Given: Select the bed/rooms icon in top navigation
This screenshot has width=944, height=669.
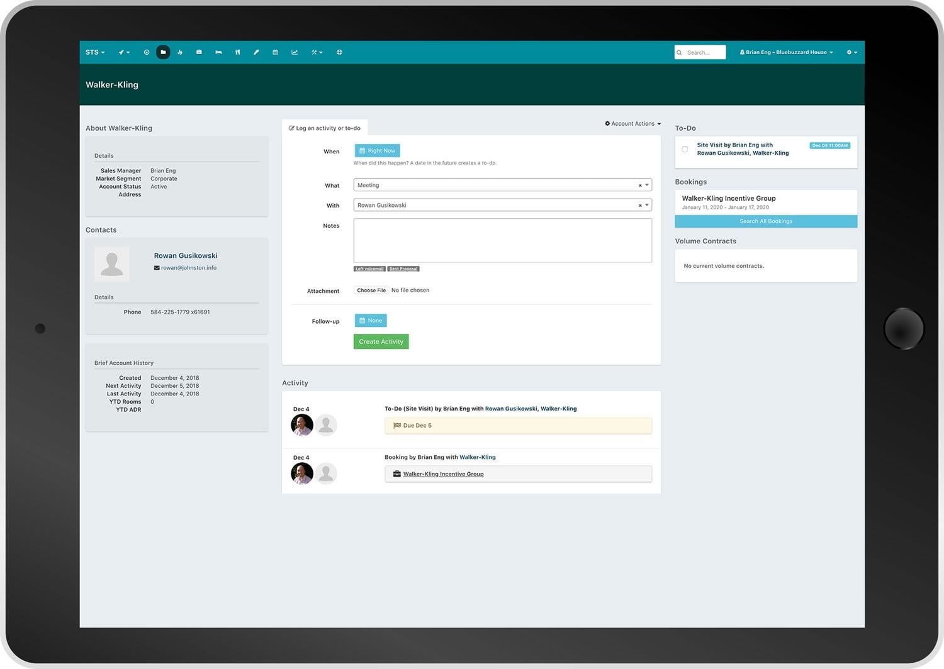Looking at the screenshot, I should point(218,52).
